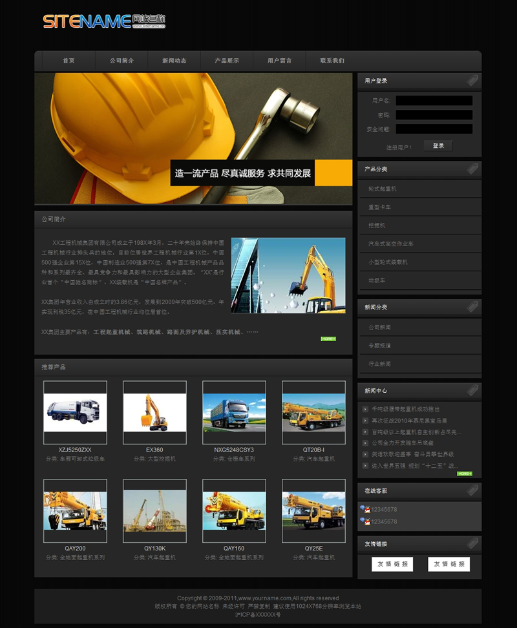Select 联系我们 in the top navigation
This screenshot has width=517, height=628.
[332, 61]
